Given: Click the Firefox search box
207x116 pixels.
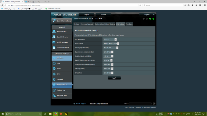Looking at the screenshot, I should 163,5.
